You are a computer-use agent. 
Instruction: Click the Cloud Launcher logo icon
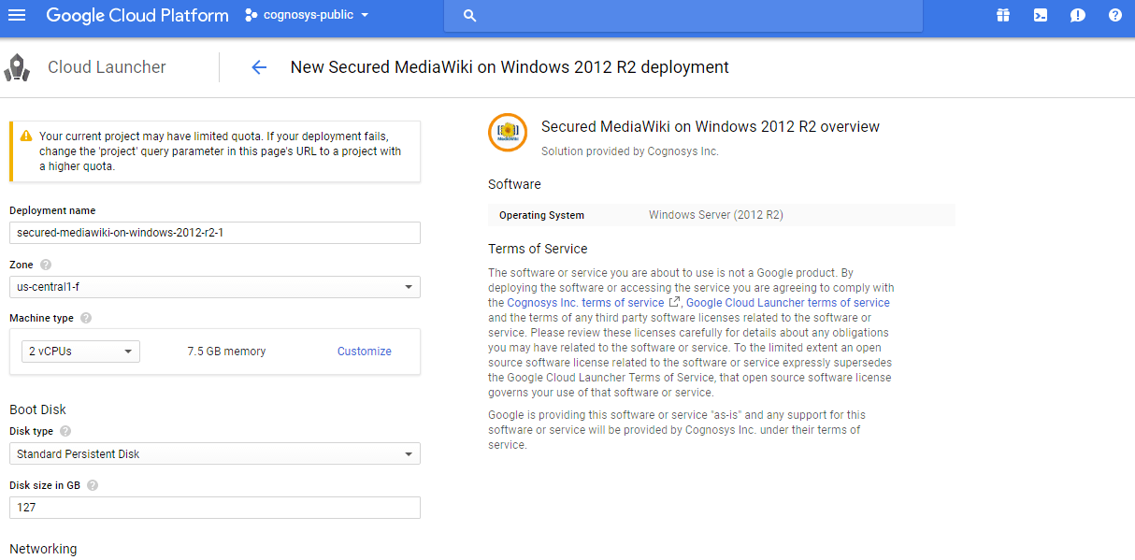(19, 66)
